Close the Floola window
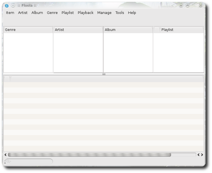The width and height of the screenshot is (212, 173). pyautogui.click(x=201, y=6)
